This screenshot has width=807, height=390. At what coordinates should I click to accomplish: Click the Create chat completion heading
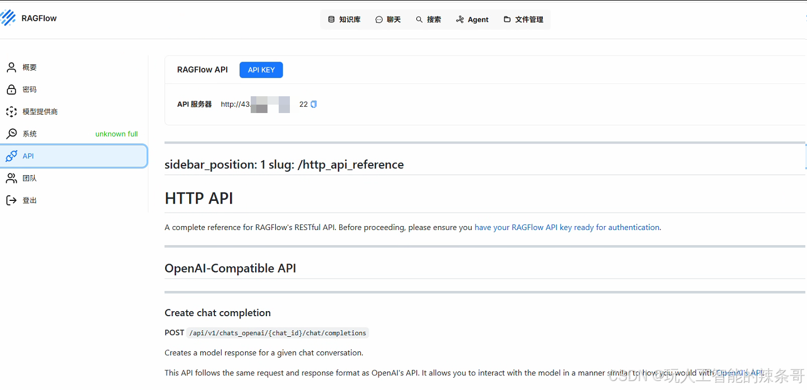click(x=218, y=313)
